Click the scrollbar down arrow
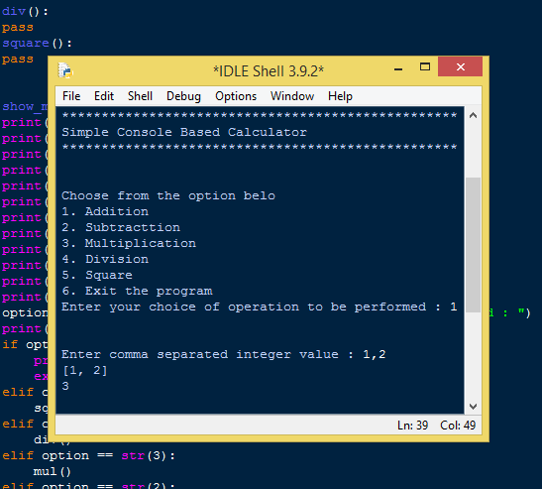The height and width of the screenshot is (489, 542). [x=473, y=406]
